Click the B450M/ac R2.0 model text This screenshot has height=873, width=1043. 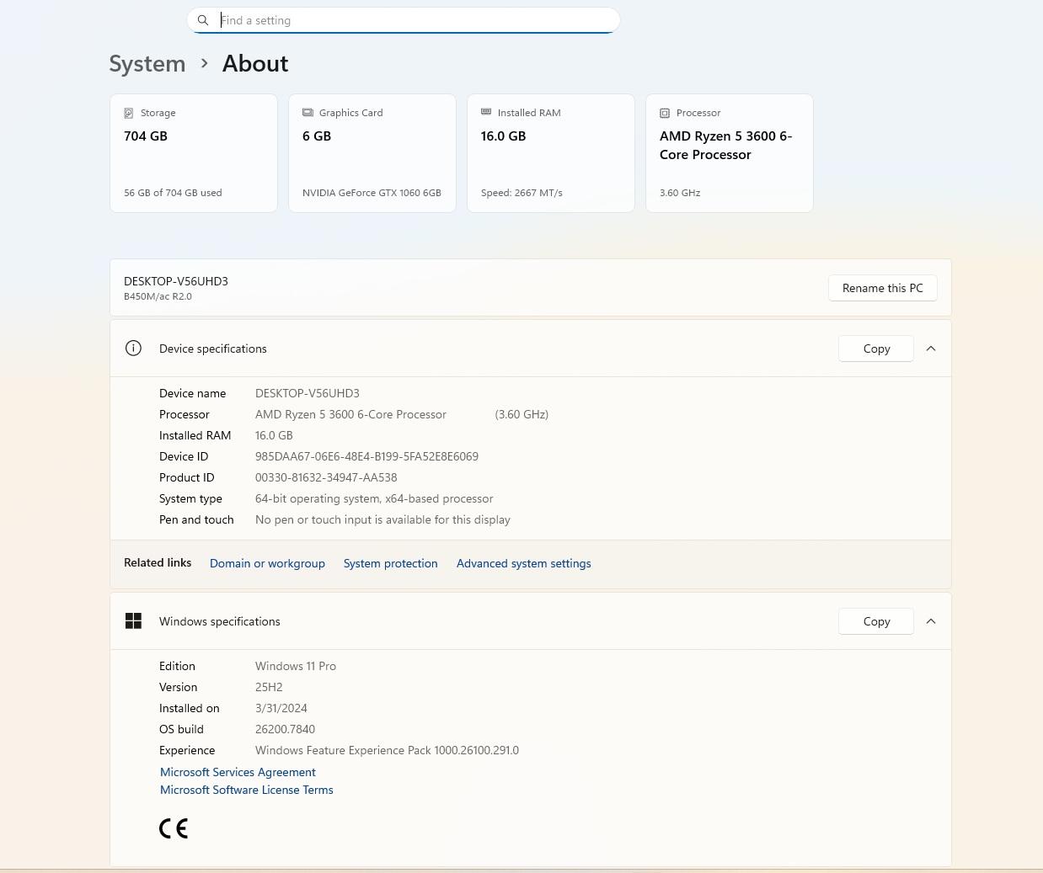tap(158, 296)
